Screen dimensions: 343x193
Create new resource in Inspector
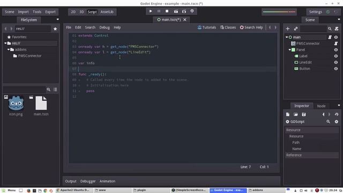coord(288,114)
